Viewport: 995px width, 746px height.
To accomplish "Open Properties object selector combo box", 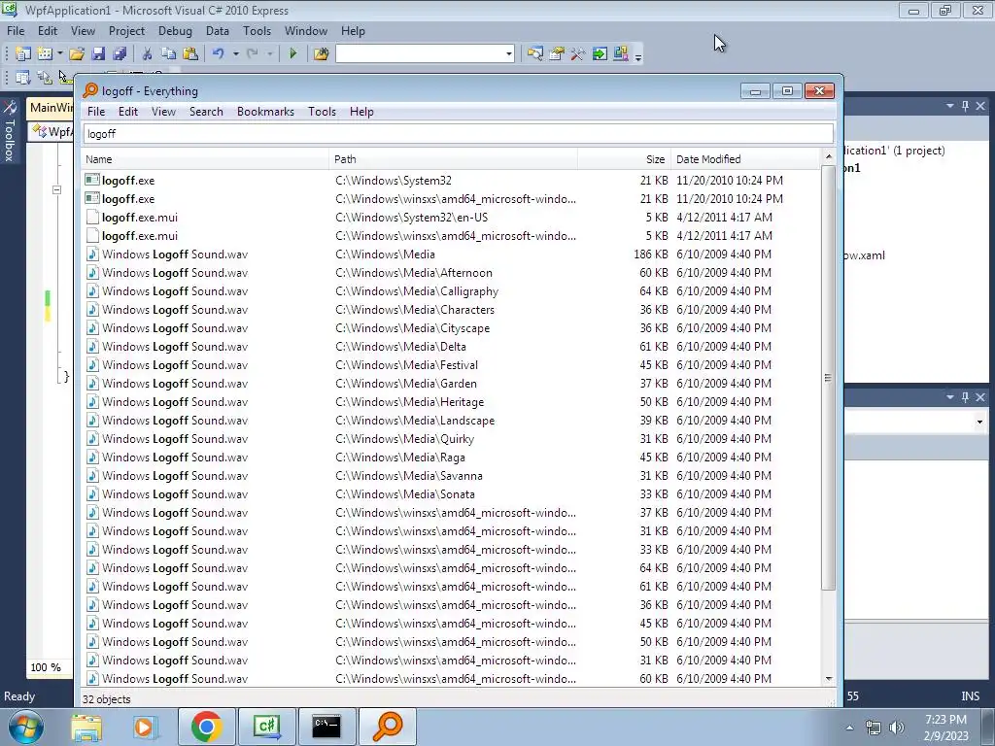I will tap(917, 422).
